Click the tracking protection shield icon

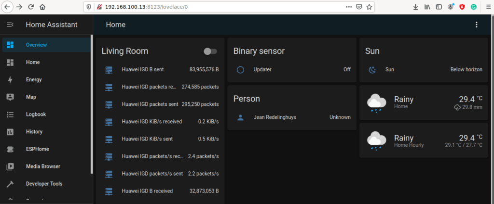[89, 7]
